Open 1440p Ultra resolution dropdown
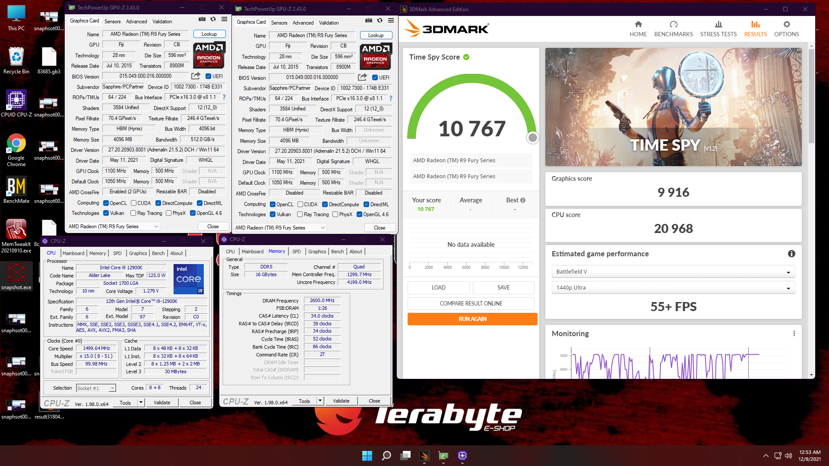Viewport: 829px width, 466px height. point(673,288)
